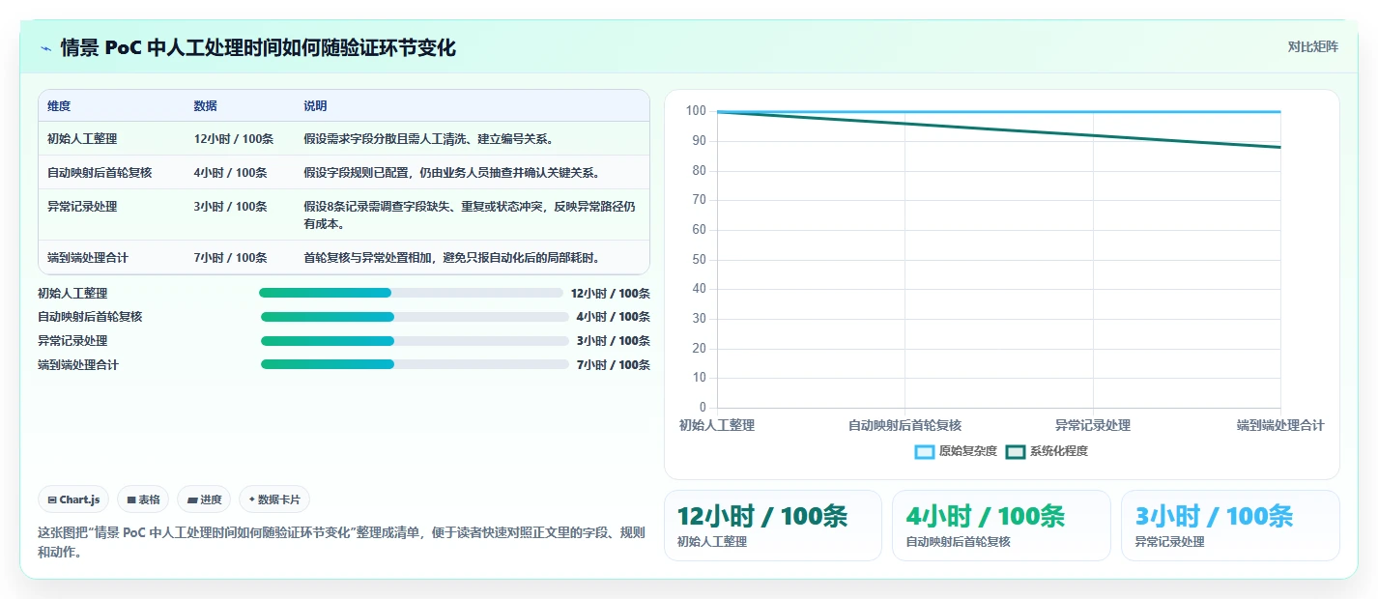
Task: Toggle the 原始复杂度 legend swatch
Action: click(x=925, y=451)
